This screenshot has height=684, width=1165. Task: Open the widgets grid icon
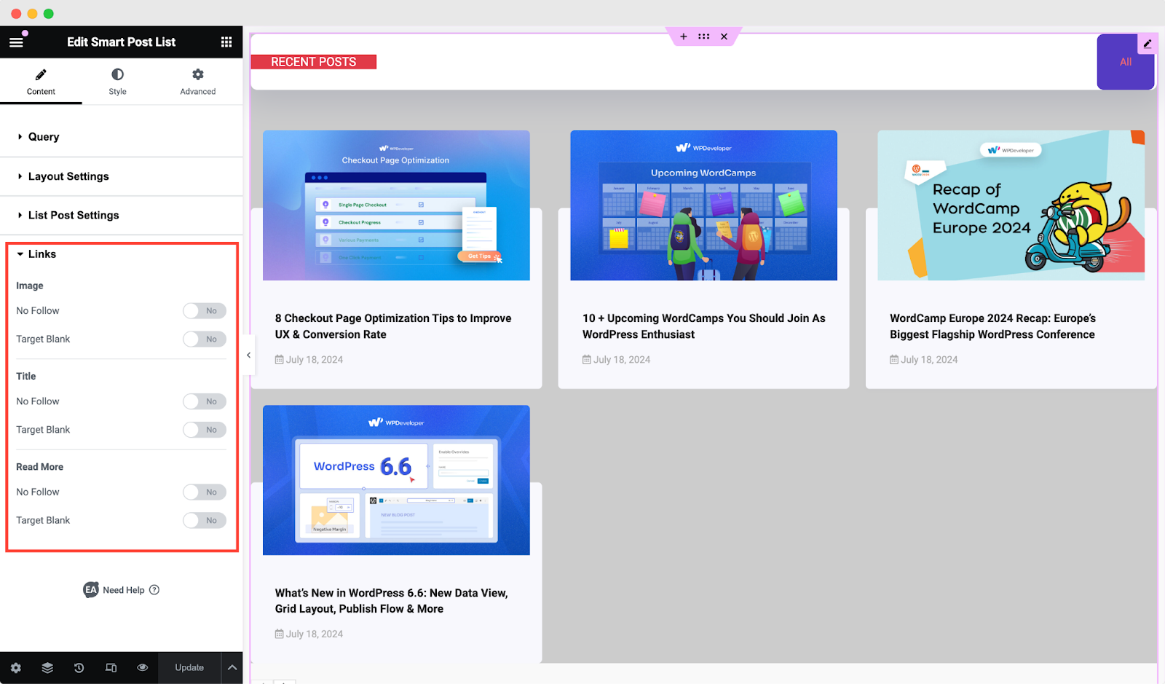[x=226, y=42]
